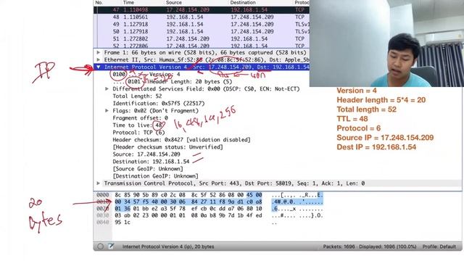
Task: Select packet number 49 in the list
Action: [202, 24]
